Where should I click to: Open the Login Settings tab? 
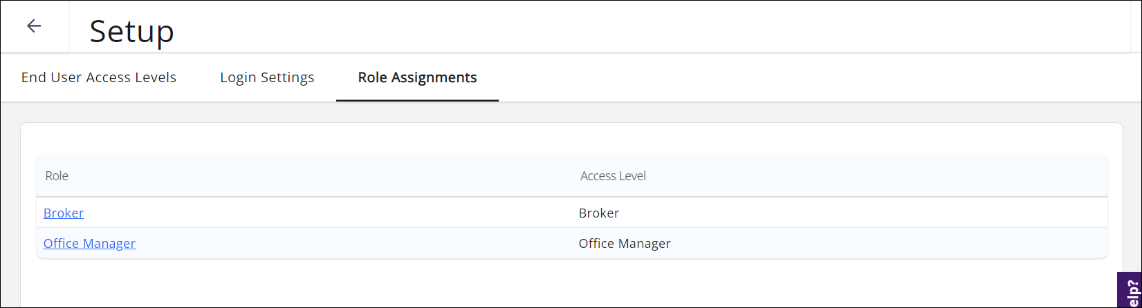pyautogui.click(x=267, y=77)
